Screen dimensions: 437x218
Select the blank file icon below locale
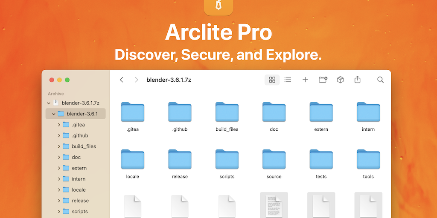pos(133,206)
